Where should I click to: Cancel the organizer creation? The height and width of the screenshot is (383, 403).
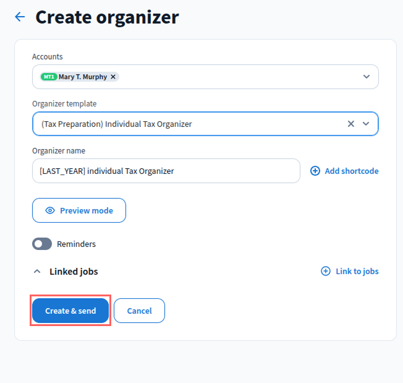pyautogui.click(x=139, y=311)
